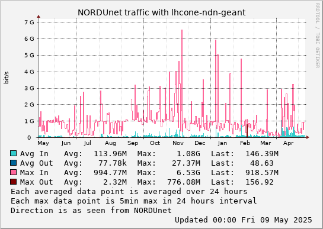Click the 'Oct' x-axis month label
This screenshot has width=323, height=229.
[155, 143]
